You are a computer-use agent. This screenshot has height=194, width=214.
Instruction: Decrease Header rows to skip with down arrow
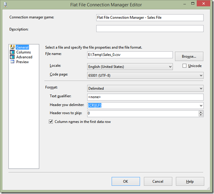201,115
